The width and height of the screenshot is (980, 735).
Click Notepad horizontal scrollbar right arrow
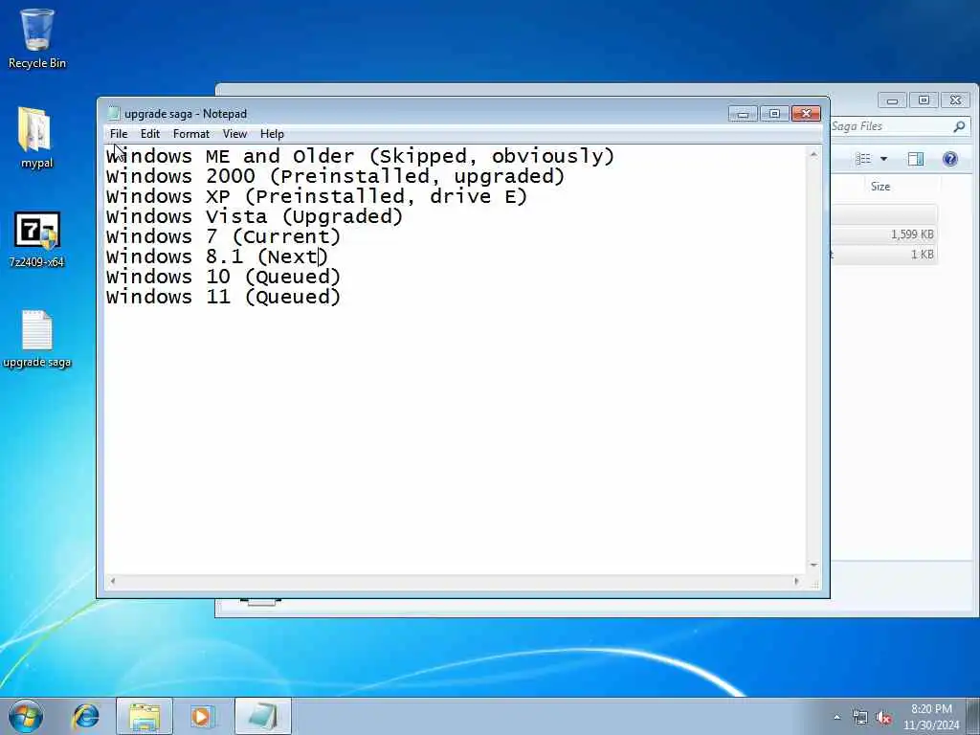(796, 581)
